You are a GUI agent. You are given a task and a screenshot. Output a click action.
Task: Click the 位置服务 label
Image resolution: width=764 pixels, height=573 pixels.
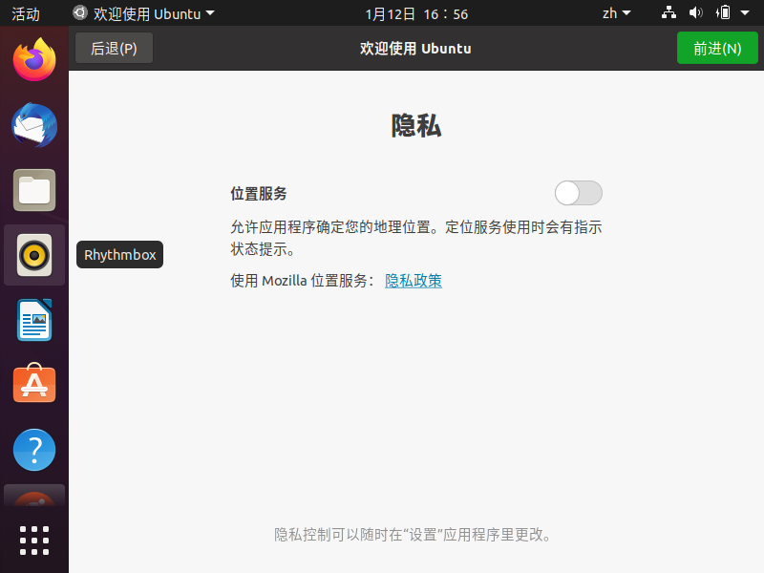(258, 194)
